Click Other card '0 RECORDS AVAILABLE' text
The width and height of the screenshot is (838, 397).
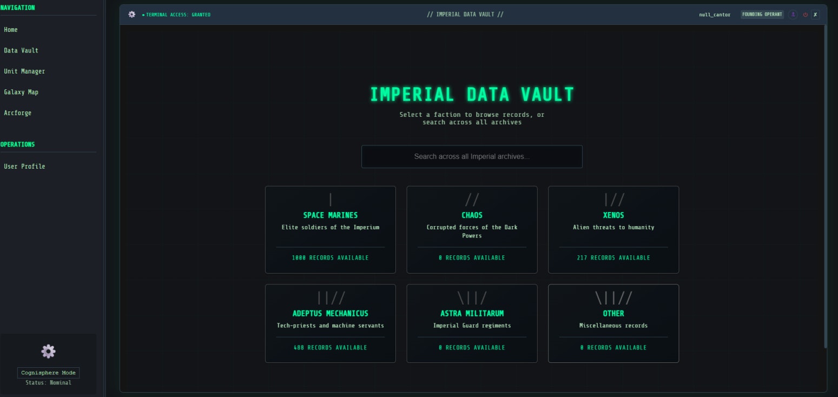point(613,348)
